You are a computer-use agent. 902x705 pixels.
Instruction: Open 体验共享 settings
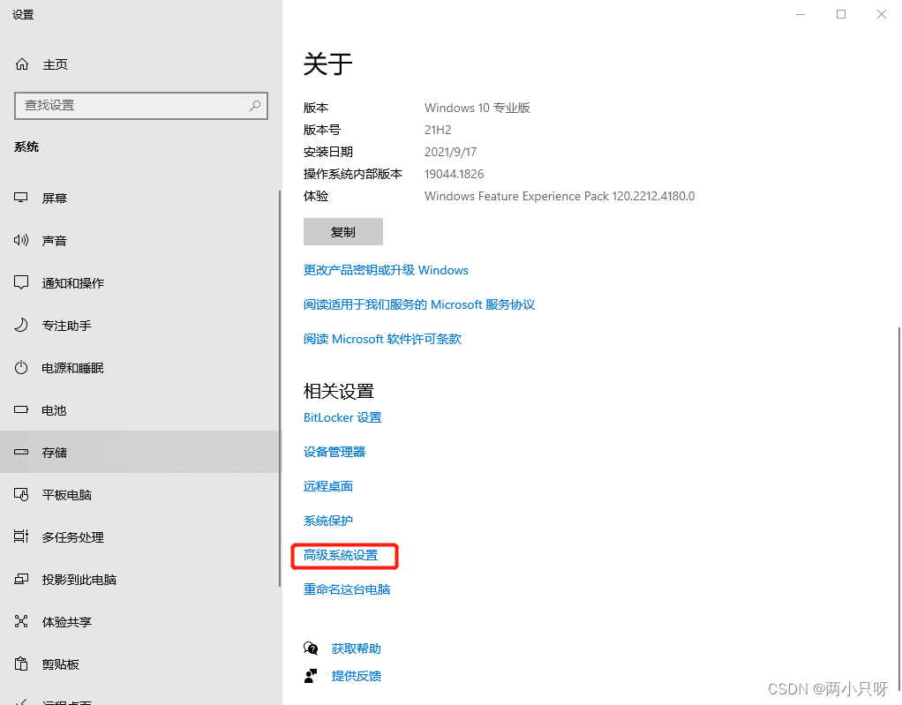point(139,622)
